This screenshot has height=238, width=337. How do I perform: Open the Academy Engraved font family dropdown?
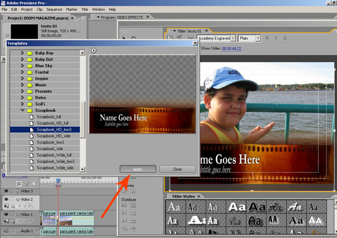coord(233,38)
